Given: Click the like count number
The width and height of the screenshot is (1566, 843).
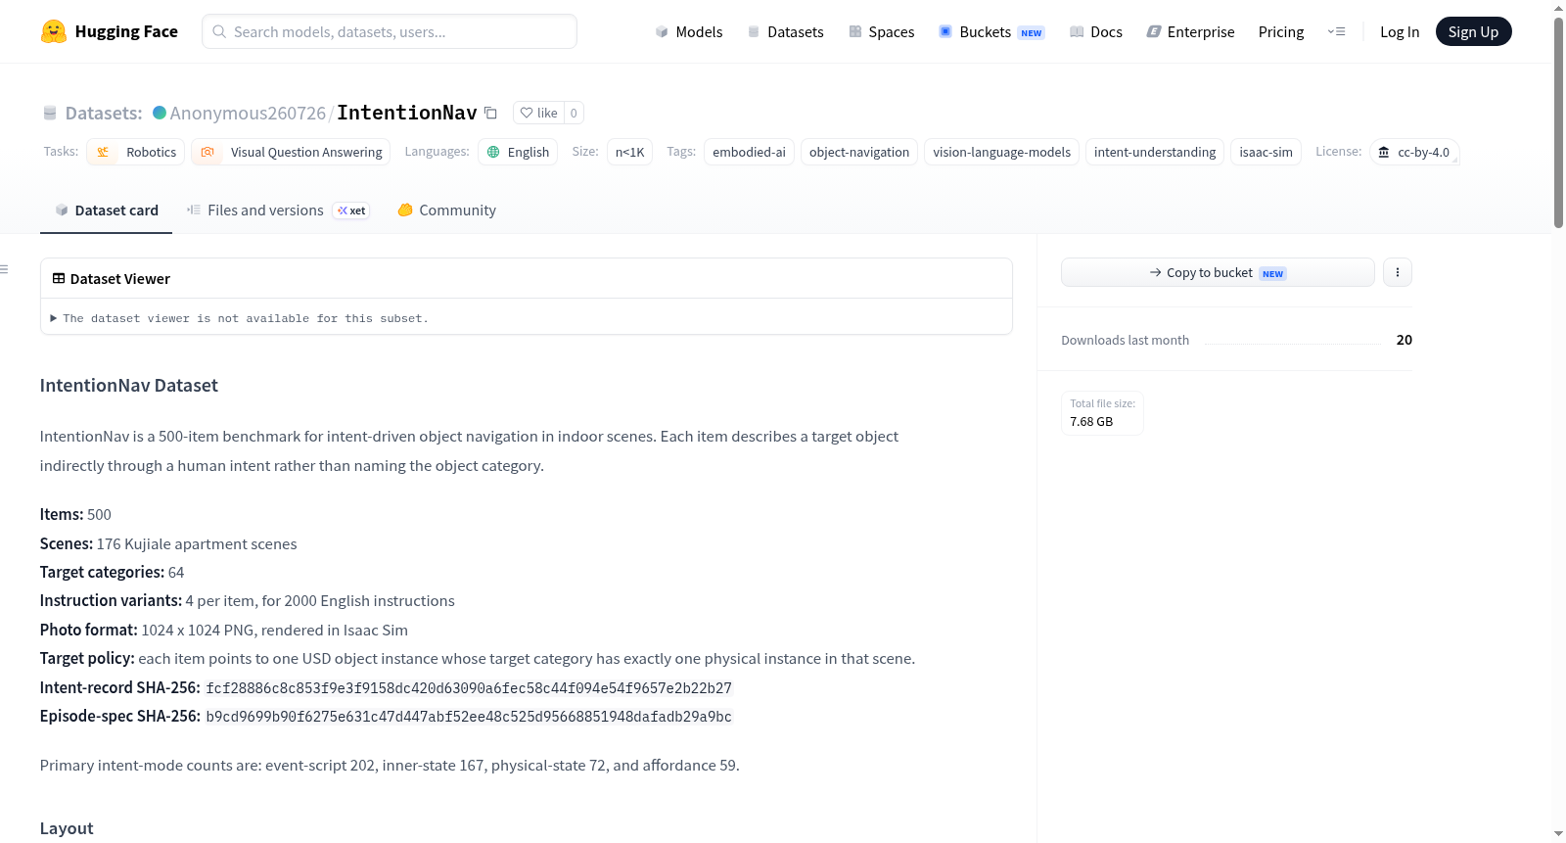Looking at the screenshot, I should tap(574, 113).
